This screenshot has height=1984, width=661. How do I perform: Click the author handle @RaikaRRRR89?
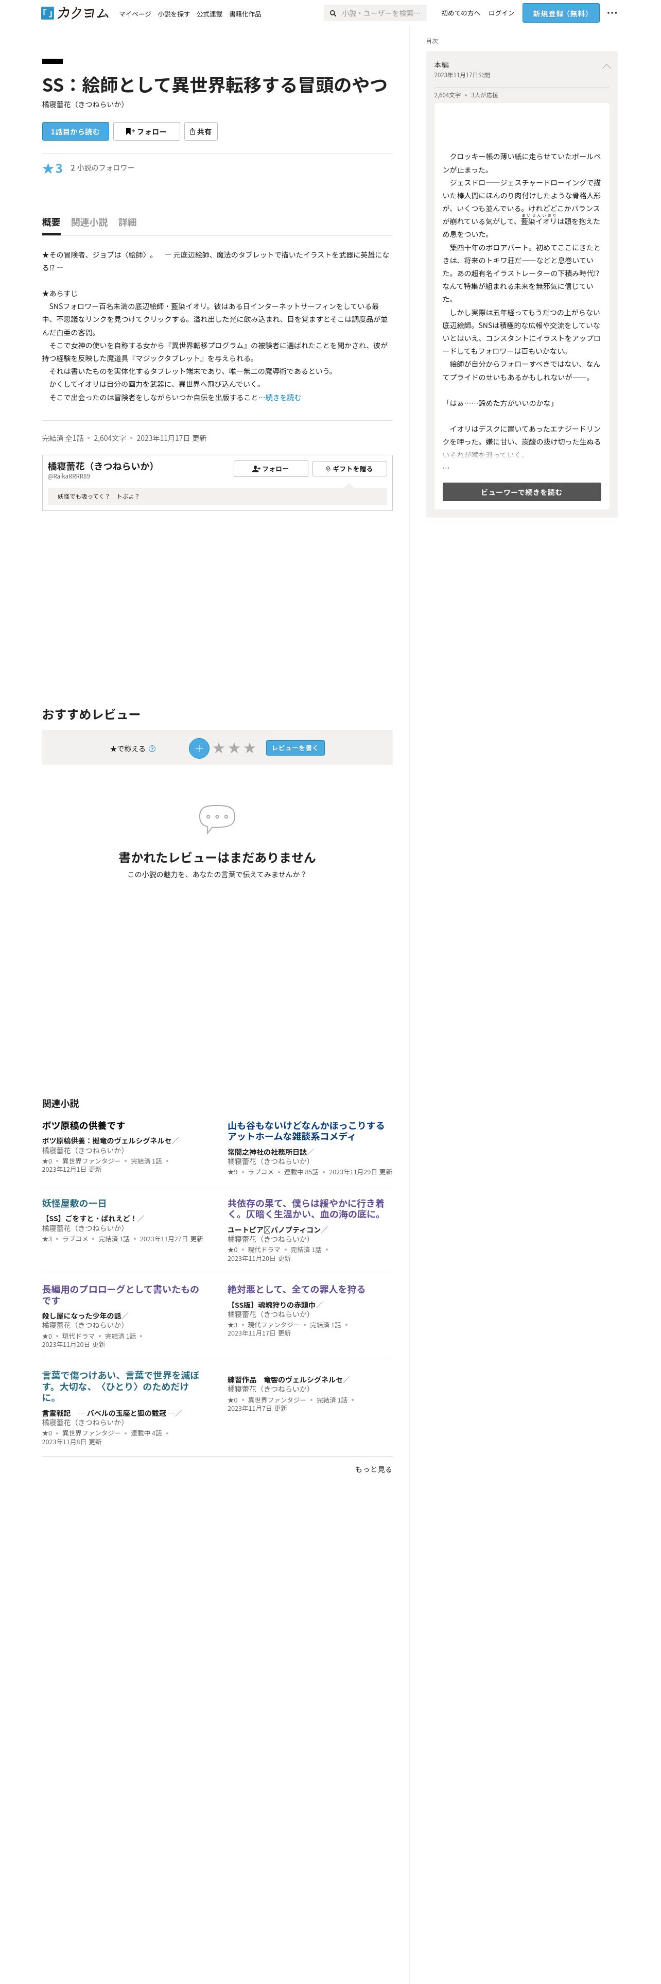tap(68, 477)
